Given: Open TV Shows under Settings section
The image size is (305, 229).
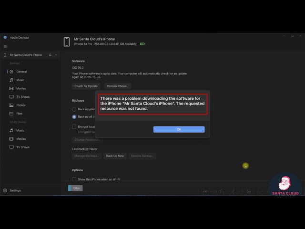Looking at the screenshot, I should coord(23,97).
